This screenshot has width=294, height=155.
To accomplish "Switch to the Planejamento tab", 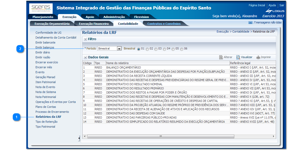I will [x=43, y=17].
